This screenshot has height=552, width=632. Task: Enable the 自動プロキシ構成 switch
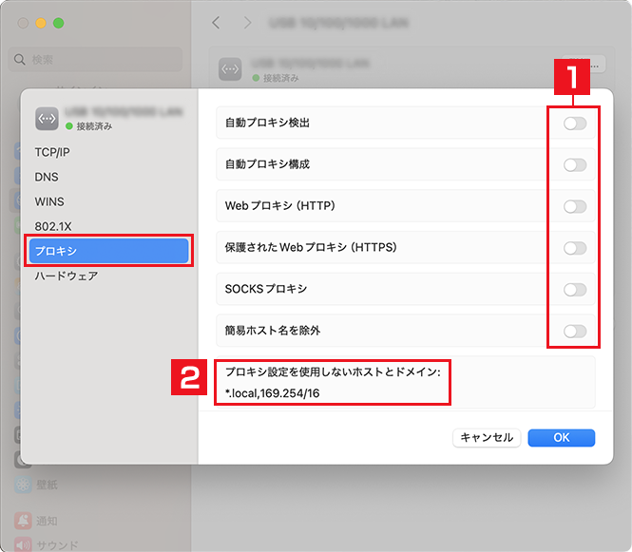574,165
